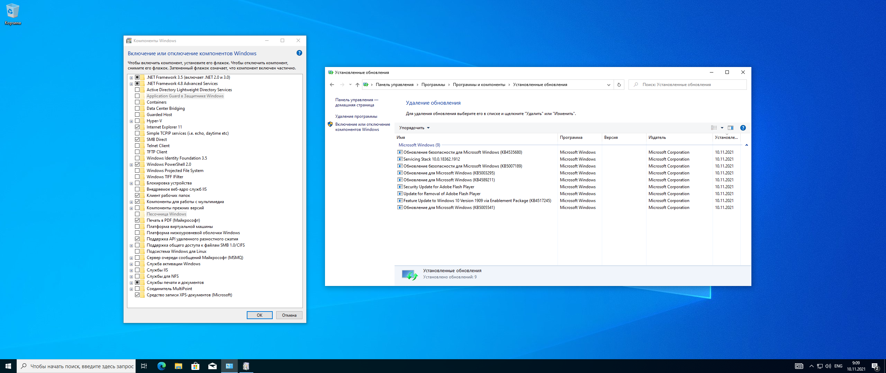The width and height of the screenshot is (886, 373).
Task: Expand Службы IIS tree node
Action: pyautogui.click(x=131, y=270)
